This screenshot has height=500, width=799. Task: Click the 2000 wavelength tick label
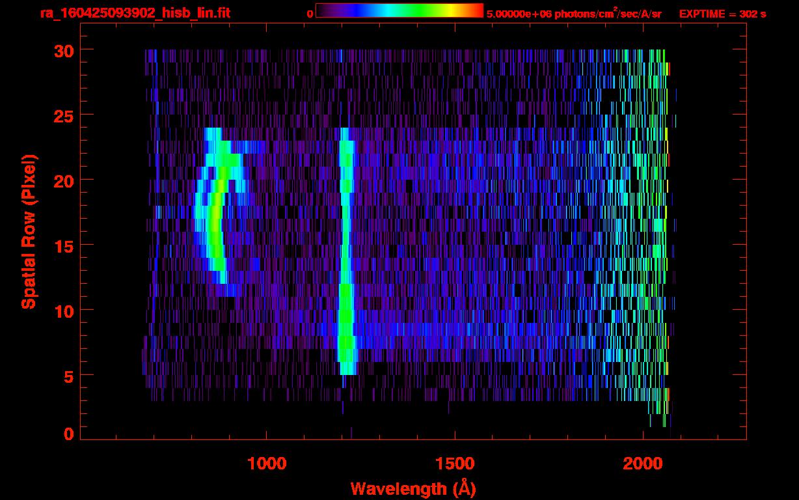(643, 464)
